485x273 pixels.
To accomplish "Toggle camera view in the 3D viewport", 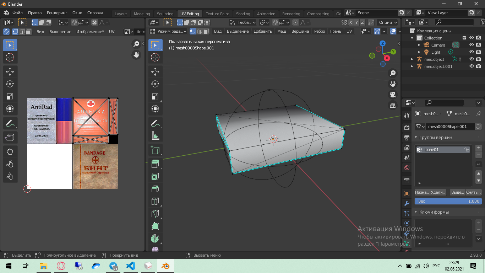I will 393,95.
